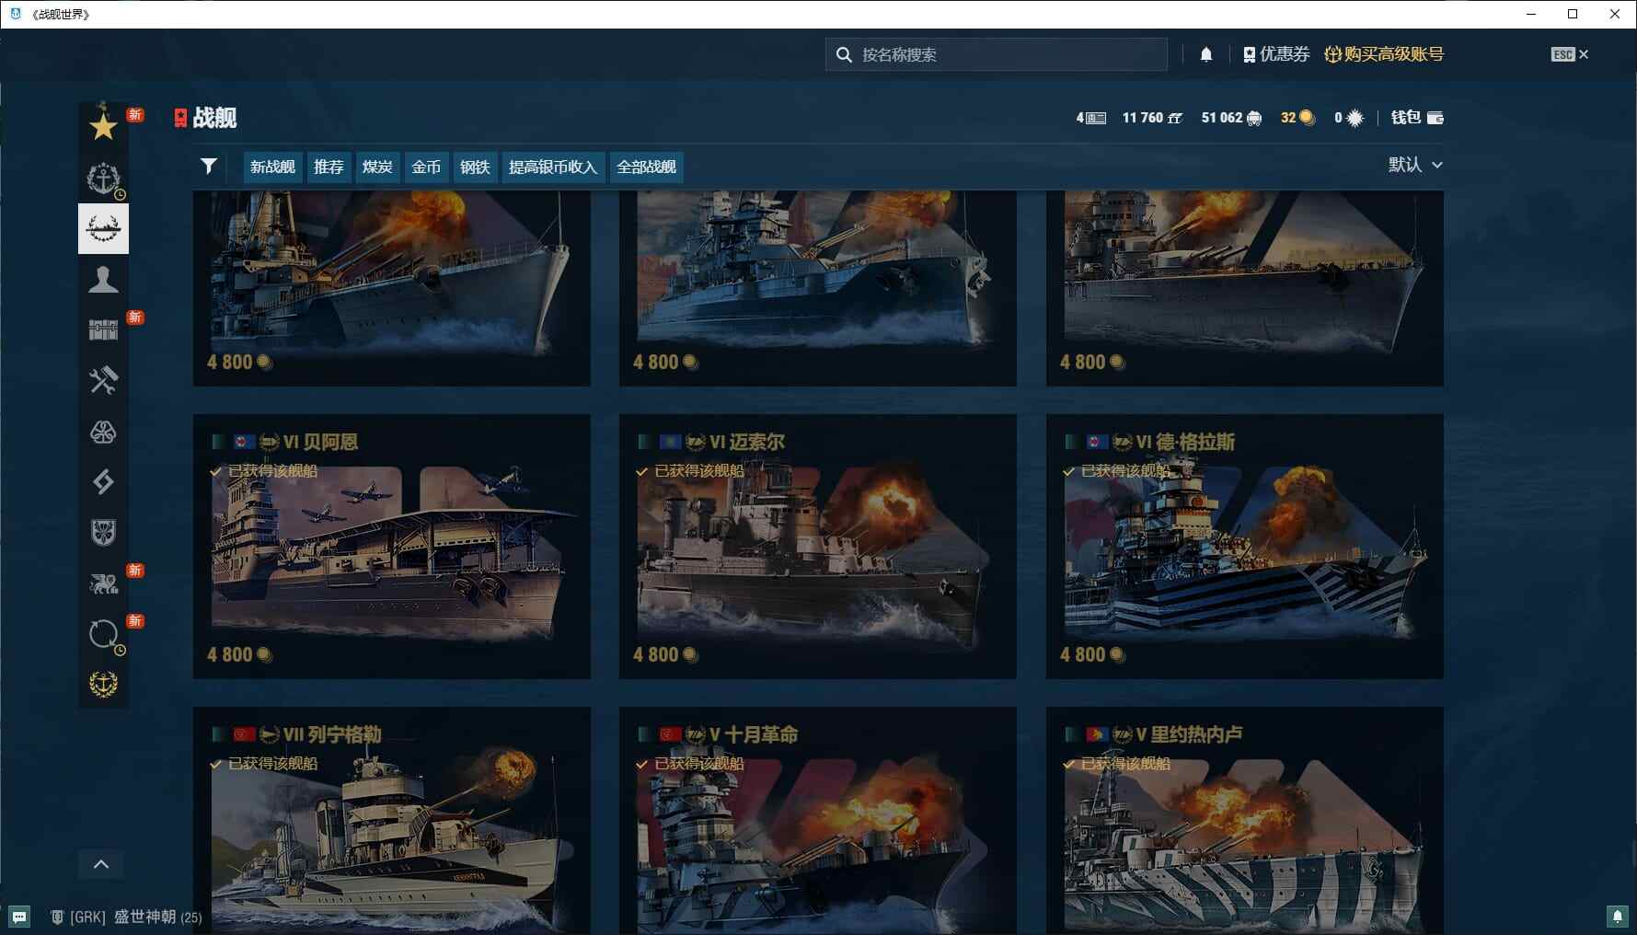Click the scroll-to-top chevron button
Image resolution: width=1637 pixels, height=935 pixels.
click(x=101, y=864)
